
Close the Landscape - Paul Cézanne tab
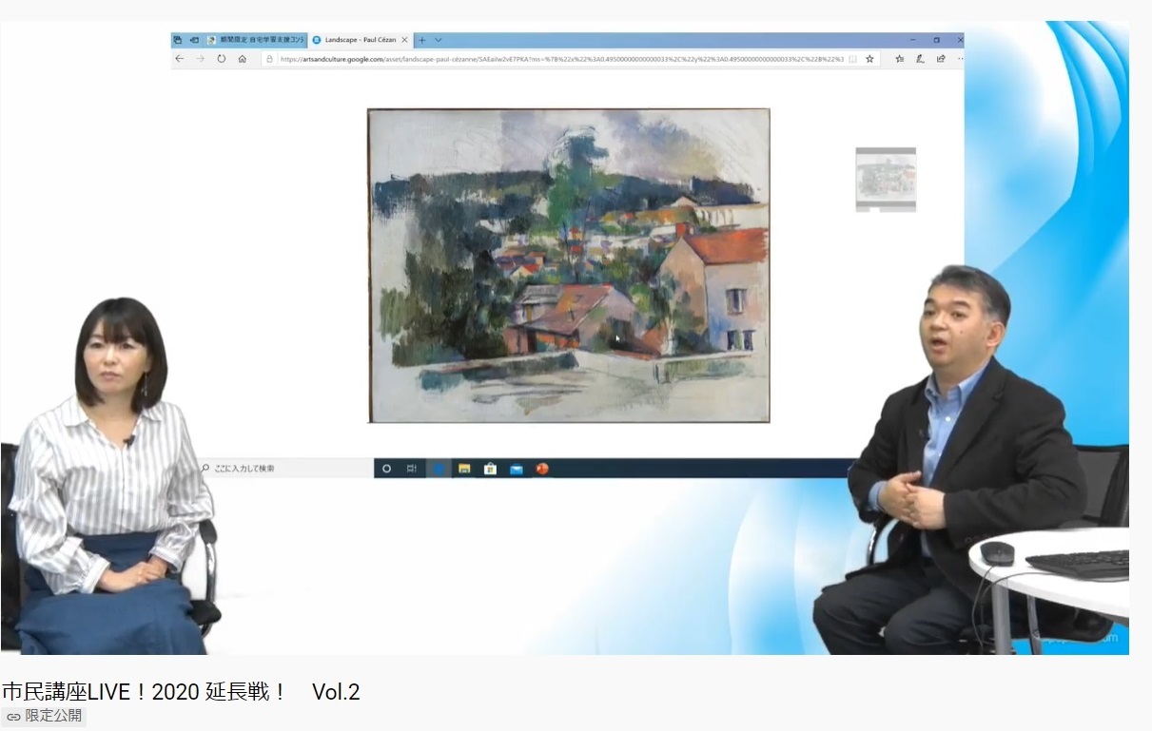coord(405,40)
